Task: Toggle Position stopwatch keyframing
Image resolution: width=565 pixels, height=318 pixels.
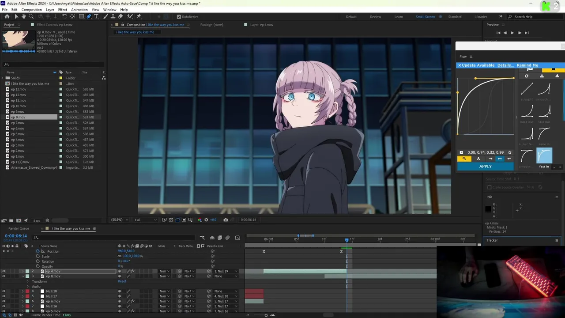Action: pyautogui.click(x=38, y=251)
